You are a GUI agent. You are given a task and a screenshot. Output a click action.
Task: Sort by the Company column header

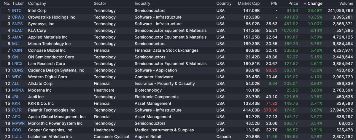pos(37,4)
